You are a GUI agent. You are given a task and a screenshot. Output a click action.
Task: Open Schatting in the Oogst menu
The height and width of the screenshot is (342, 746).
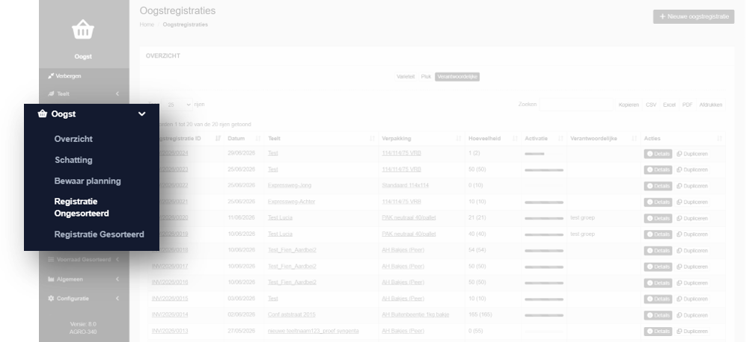(73, 160)
